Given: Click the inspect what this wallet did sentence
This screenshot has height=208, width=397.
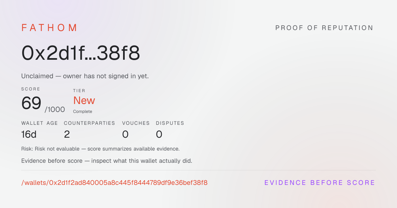Looking at the screenshot, I should pyautogui.click(x=107, y=161).
